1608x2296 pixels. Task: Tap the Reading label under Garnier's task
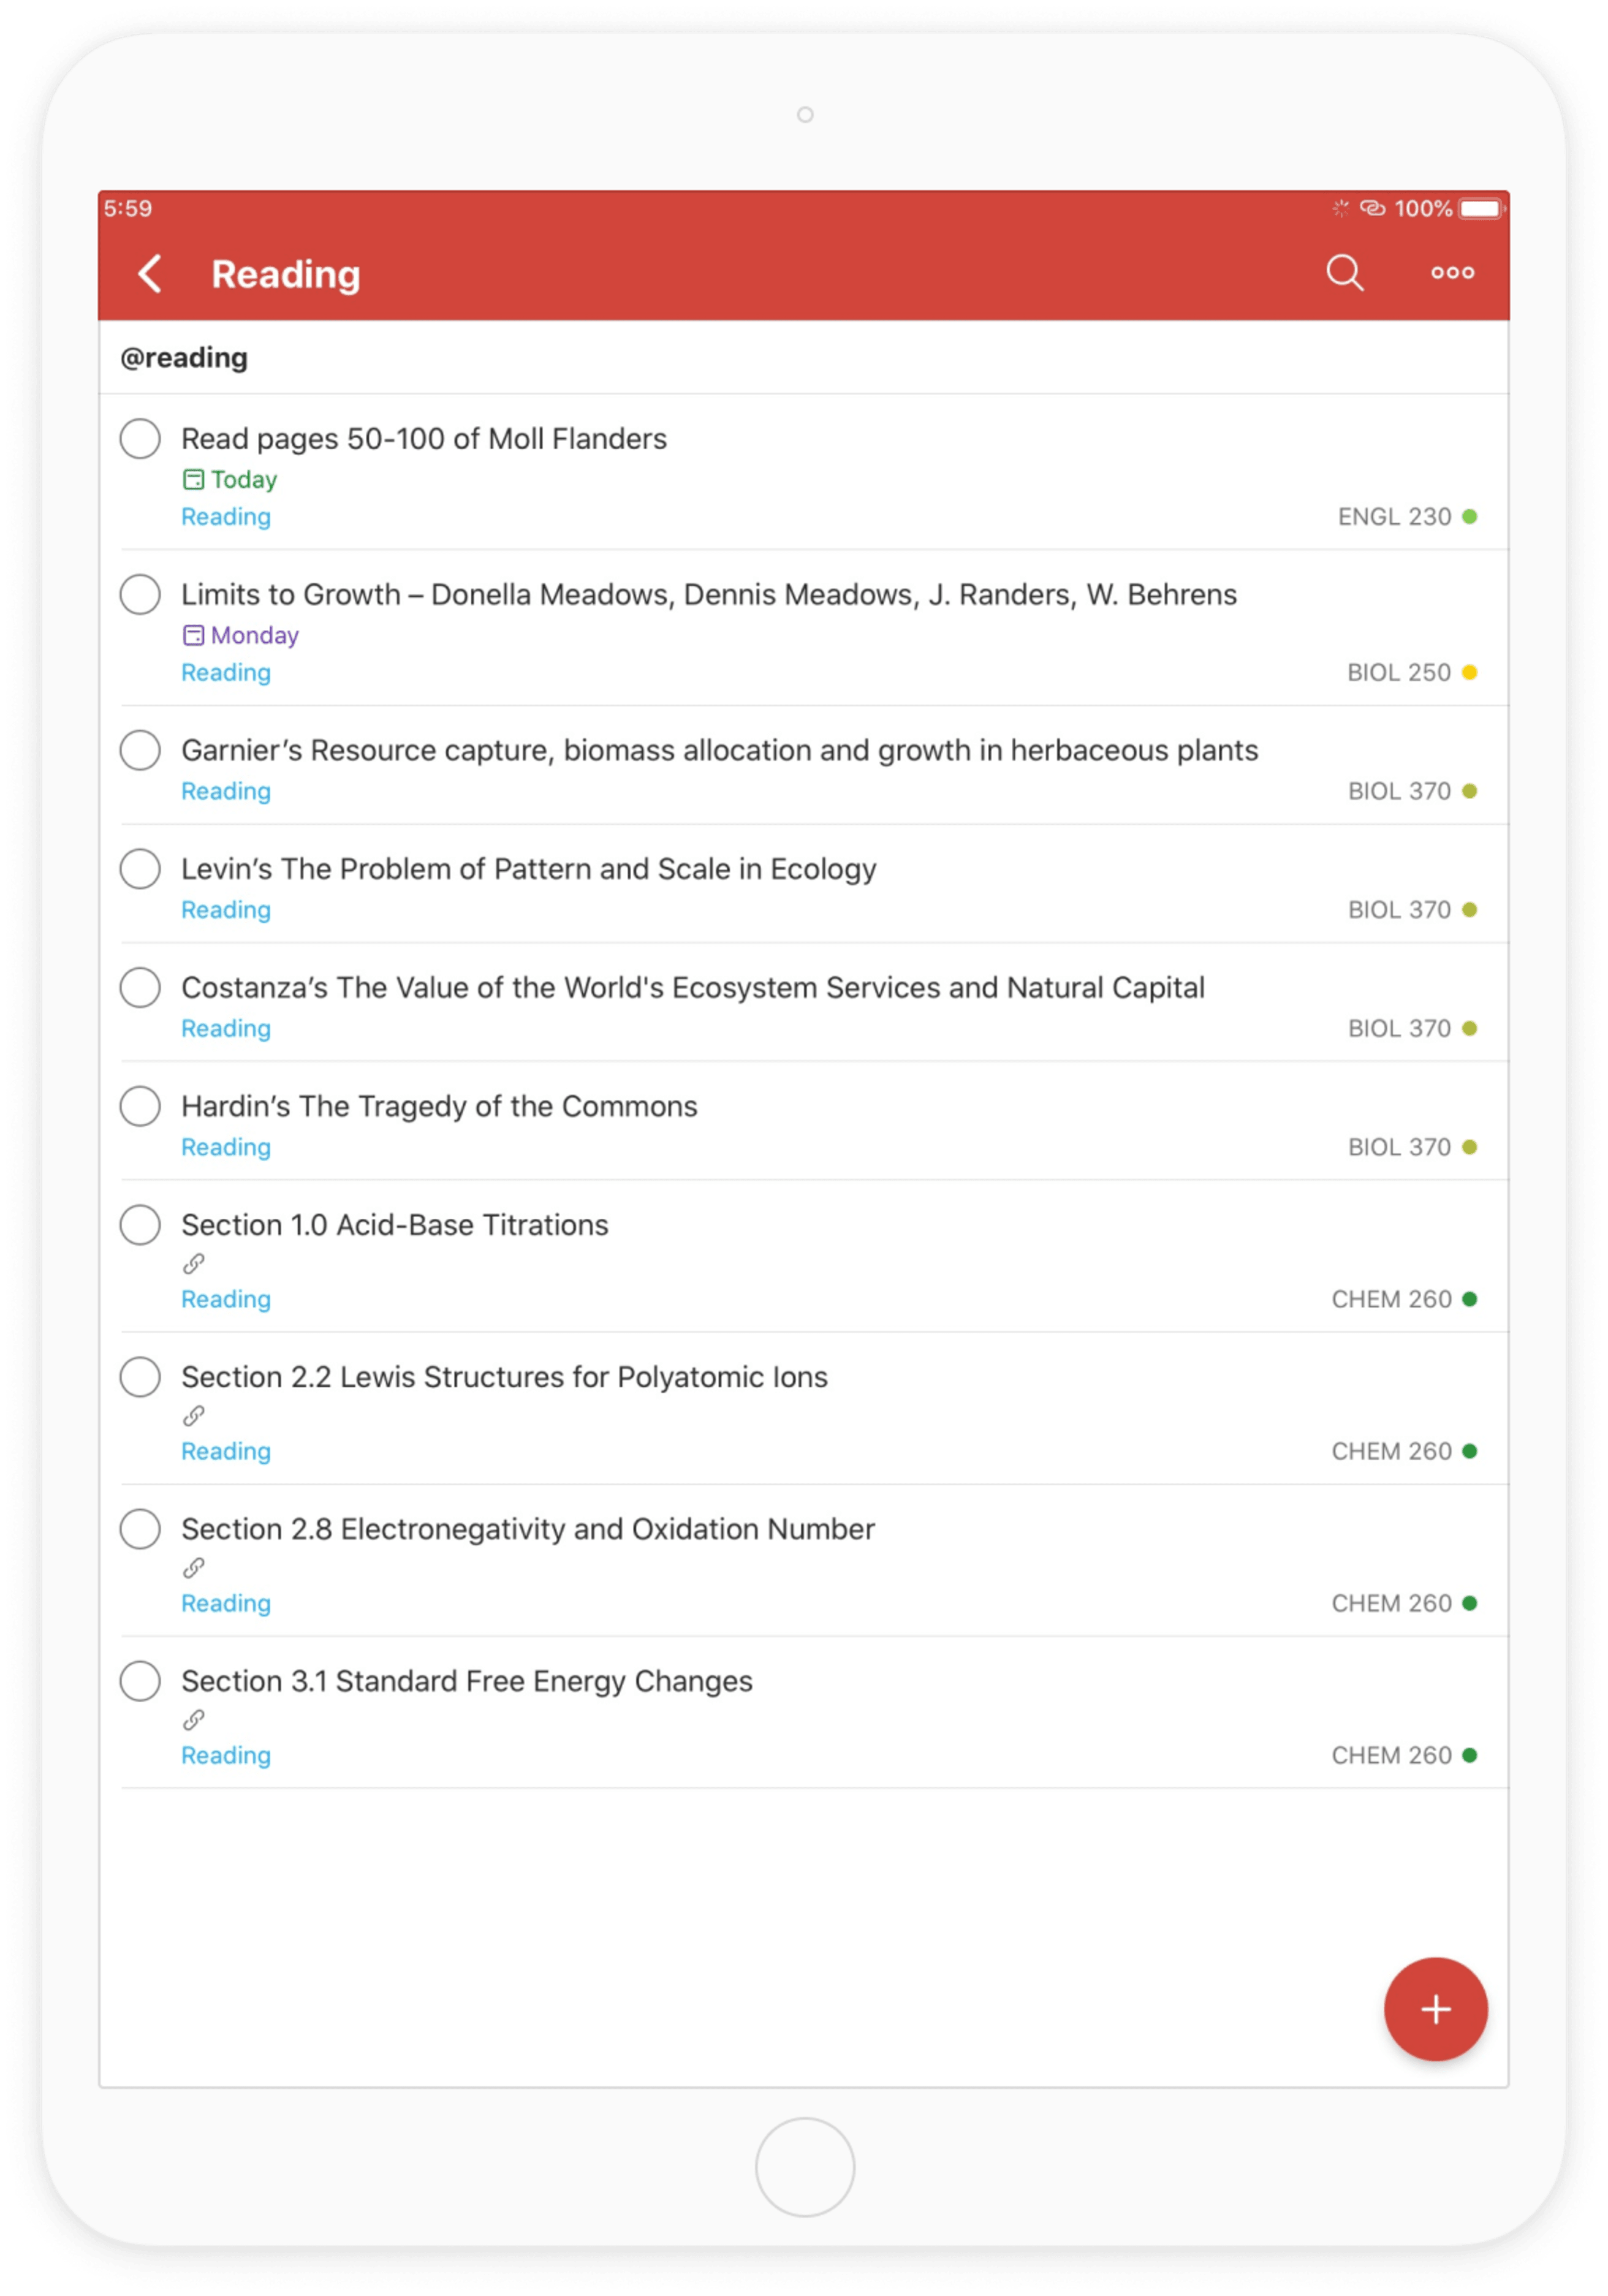pos(226,791)
